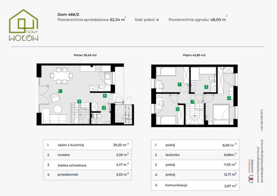Screen dimensions: 277x196
Task: Select the salon z kuchnią table row
Action: point(88,145)
